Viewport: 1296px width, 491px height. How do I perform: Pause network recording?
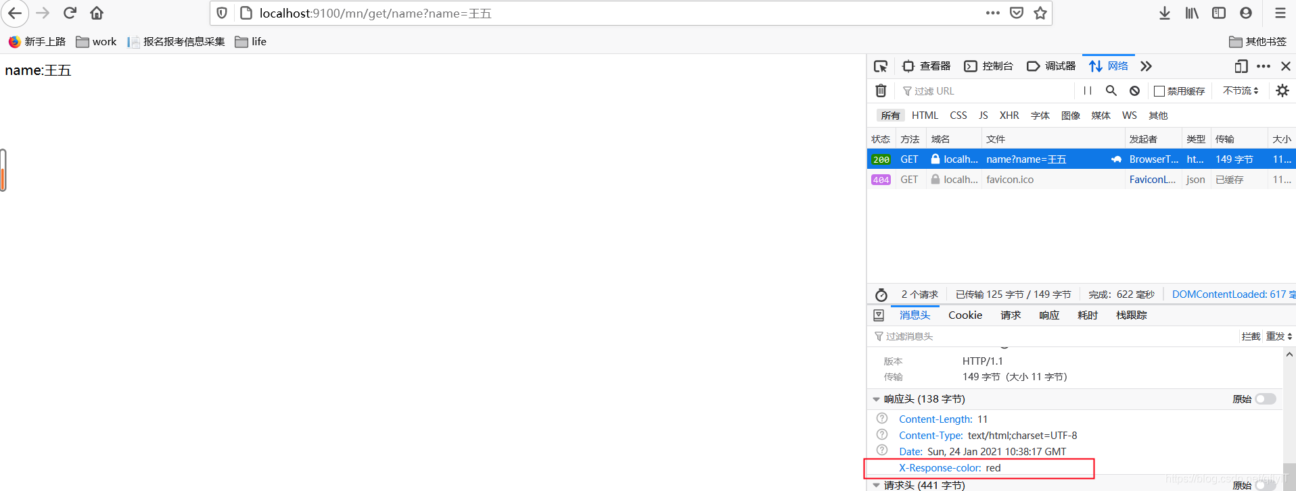tap(1088, 91)
